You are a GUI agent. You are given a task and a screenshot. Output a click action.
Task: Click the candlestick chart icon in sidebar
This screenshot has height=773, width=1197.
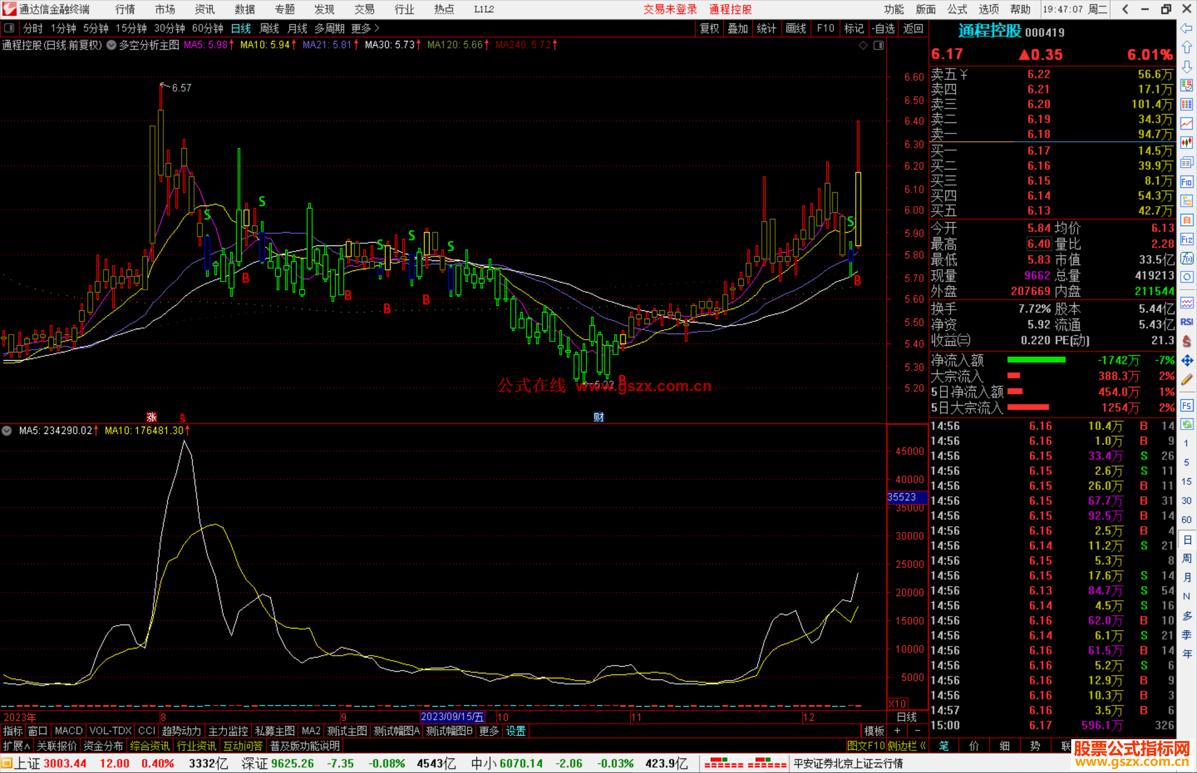1186,143
